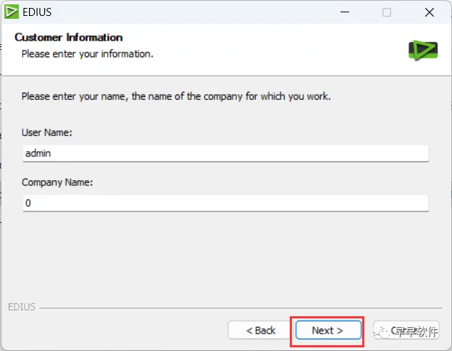Viewport: 452px width, 351px height.
Task: Go back with the < Back button
Action: click(261, 331)
